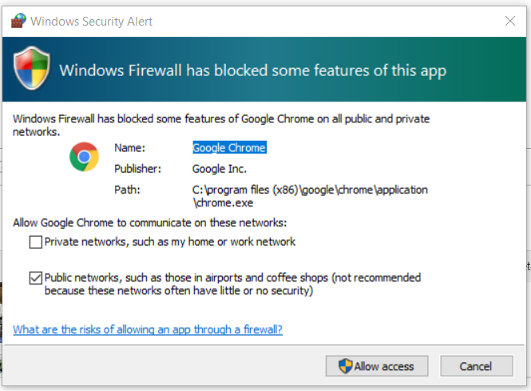Image resolution: width=531 pixels, height=391 pixels.
Task: Click the Name: field label
Action: (130, 148)
